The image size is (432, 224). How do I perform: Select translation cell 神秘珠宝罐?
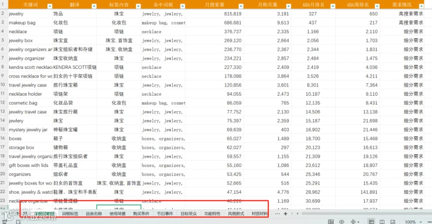74,129
